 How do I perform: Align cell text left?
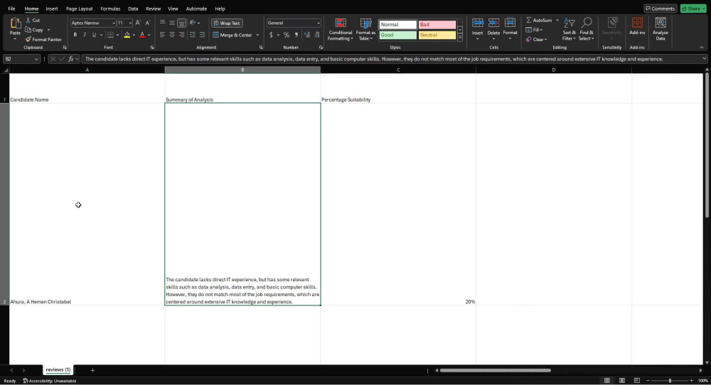click(x=162, y=35)
